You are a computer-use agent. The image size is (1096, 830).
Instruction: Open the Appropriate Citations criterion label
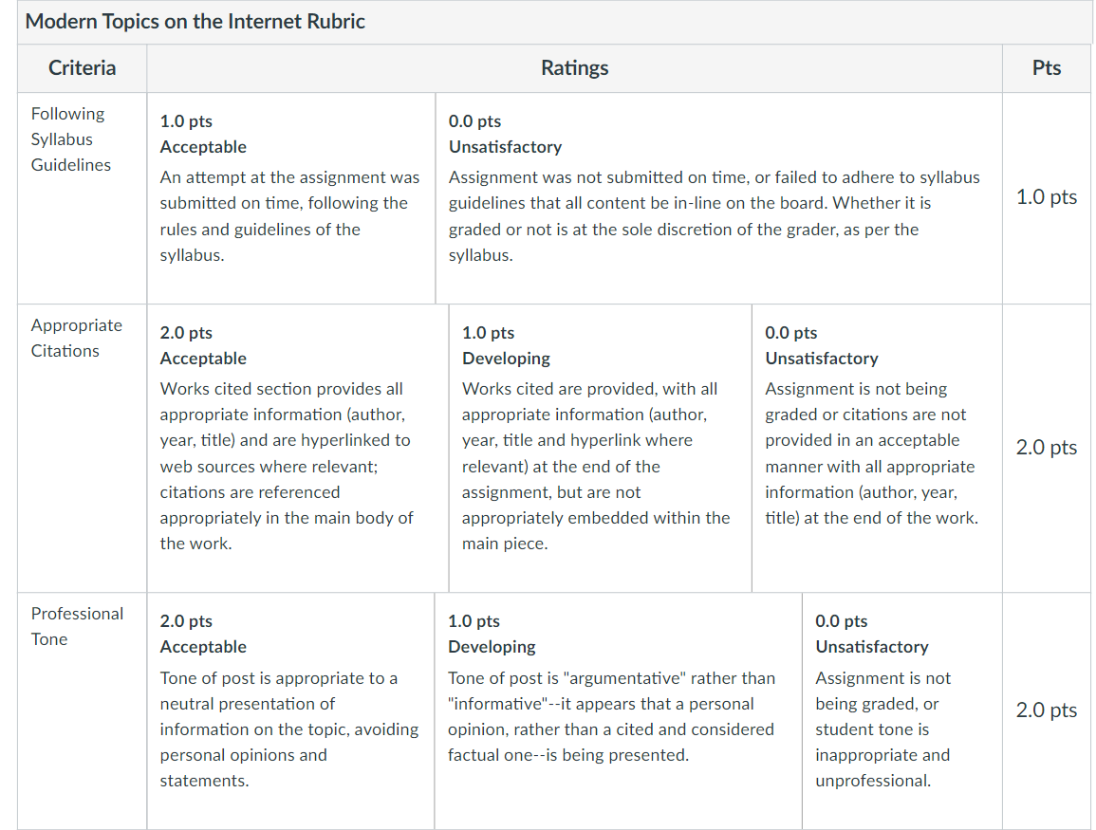[76, 338]
